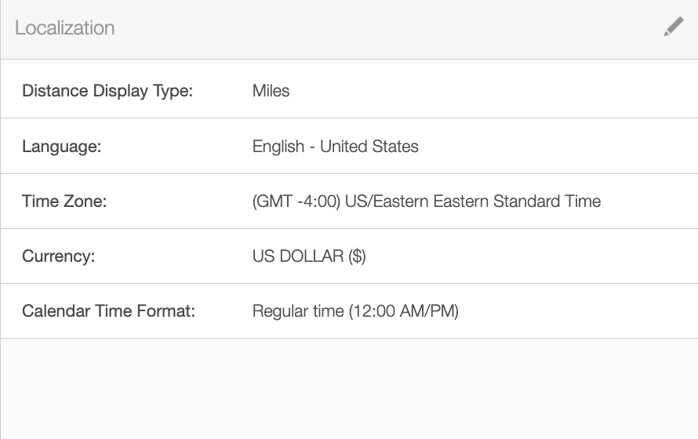This screenshot has height=439, width=698.
Task: Click the English language value
Action: tap(278, 147)
